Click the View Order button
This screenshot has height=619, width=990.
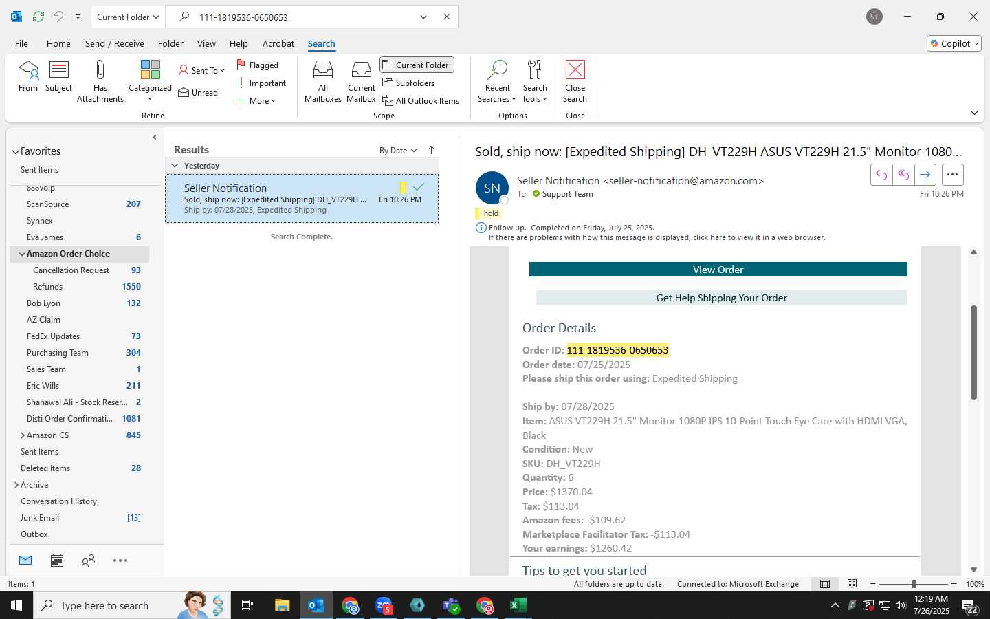click(x=718, y=270)
